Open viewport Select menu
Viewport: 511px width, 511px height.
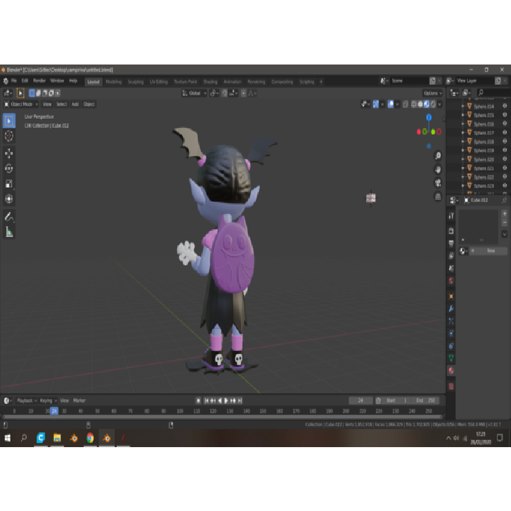pos(61,104)
